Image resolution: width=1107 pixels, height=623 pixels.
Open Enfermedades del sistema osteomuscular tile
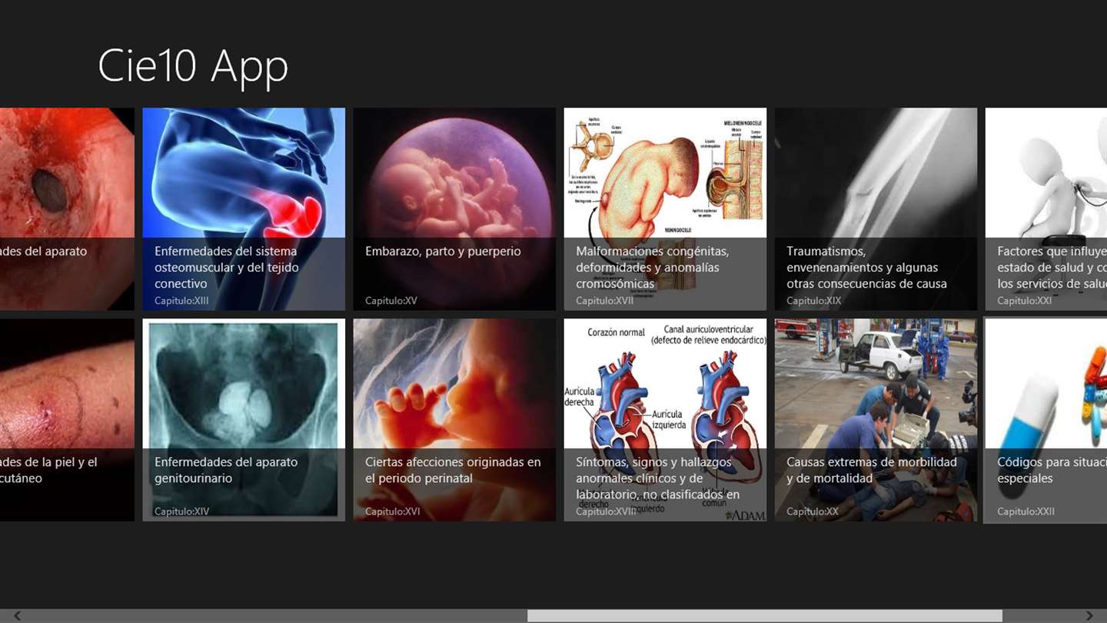coord(244,209)
